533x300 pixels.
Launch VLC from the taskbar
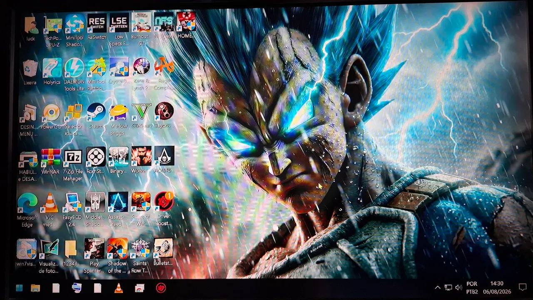119,288
